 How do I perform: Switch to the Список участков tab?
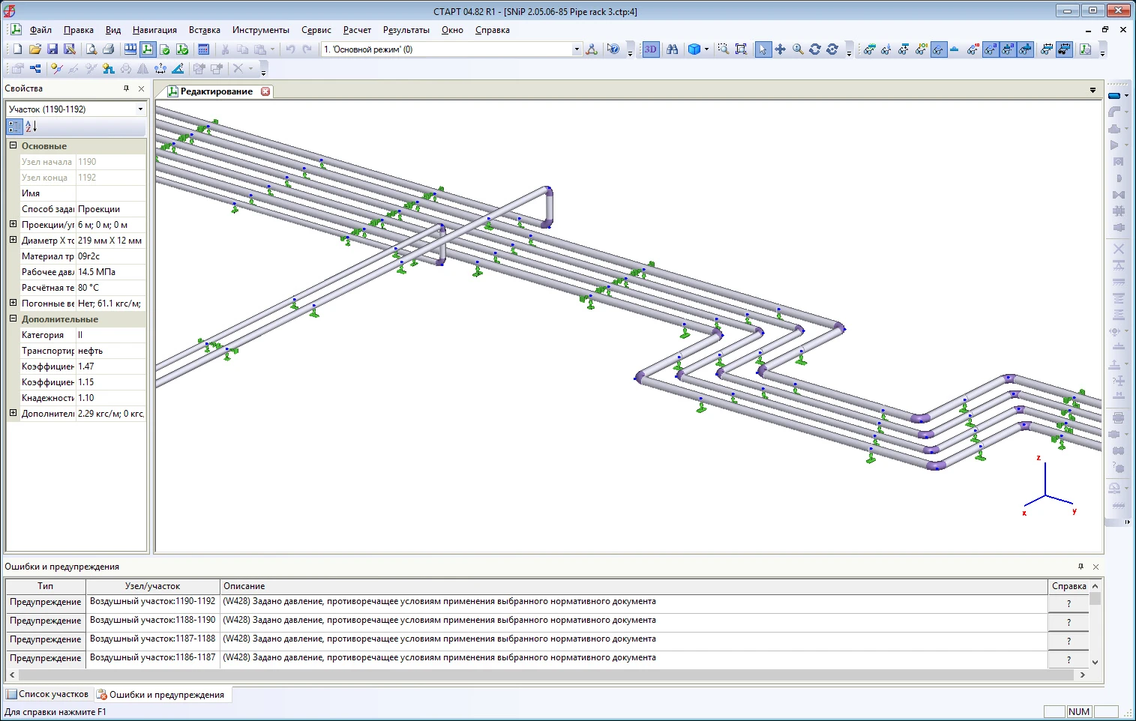pyautogui.click(x=47, y=694)
